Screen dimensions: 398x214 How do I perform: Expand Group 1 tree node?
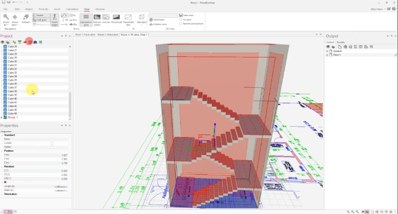2,117
